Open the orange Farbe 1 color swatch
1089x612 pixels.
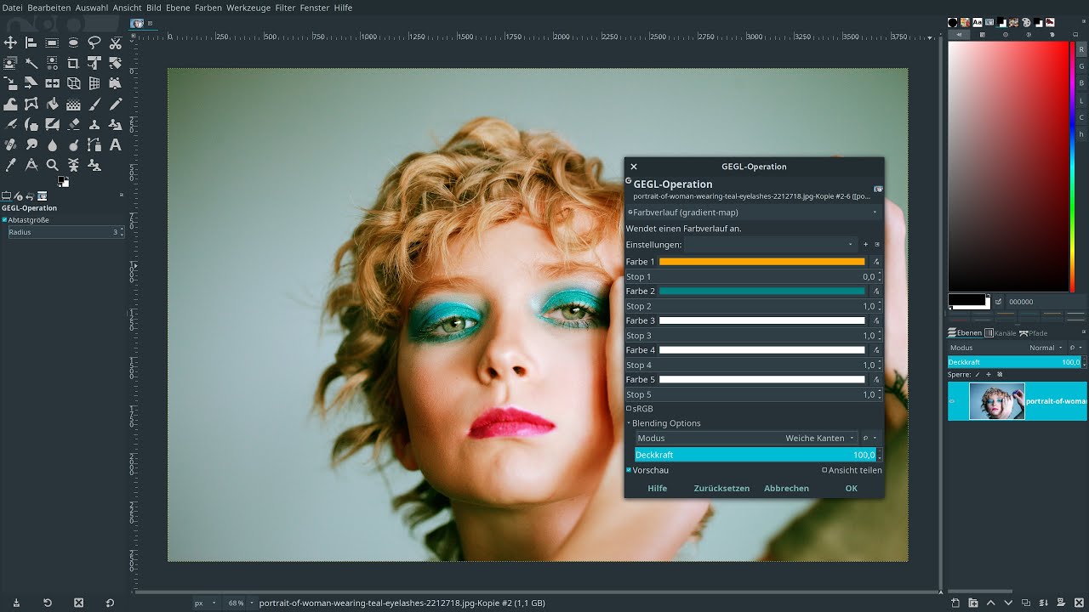pyautogui.click(x=762, y=262)
